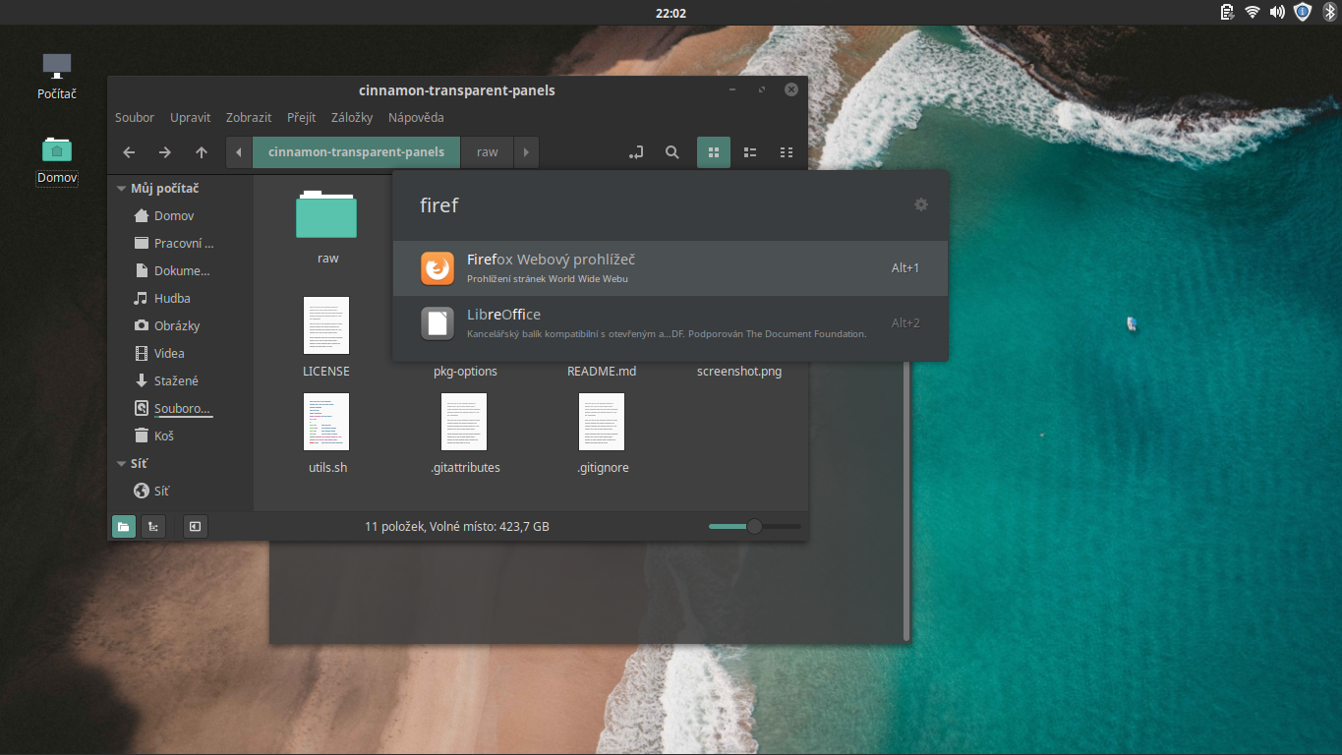The image size is (1342, 755).
Task: Toggle the places sidebar view
Action: [x=123, y=526]
